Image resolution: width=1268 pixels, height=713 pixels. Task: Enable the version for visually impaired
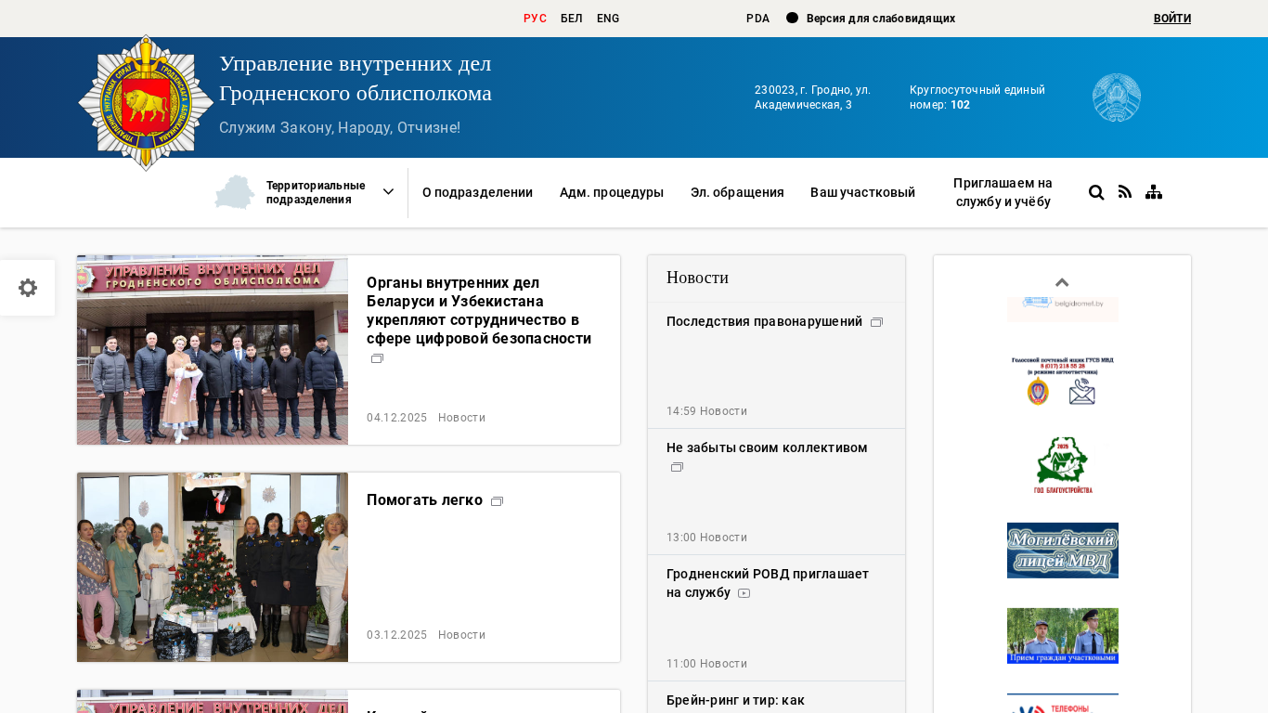(881, 19)
